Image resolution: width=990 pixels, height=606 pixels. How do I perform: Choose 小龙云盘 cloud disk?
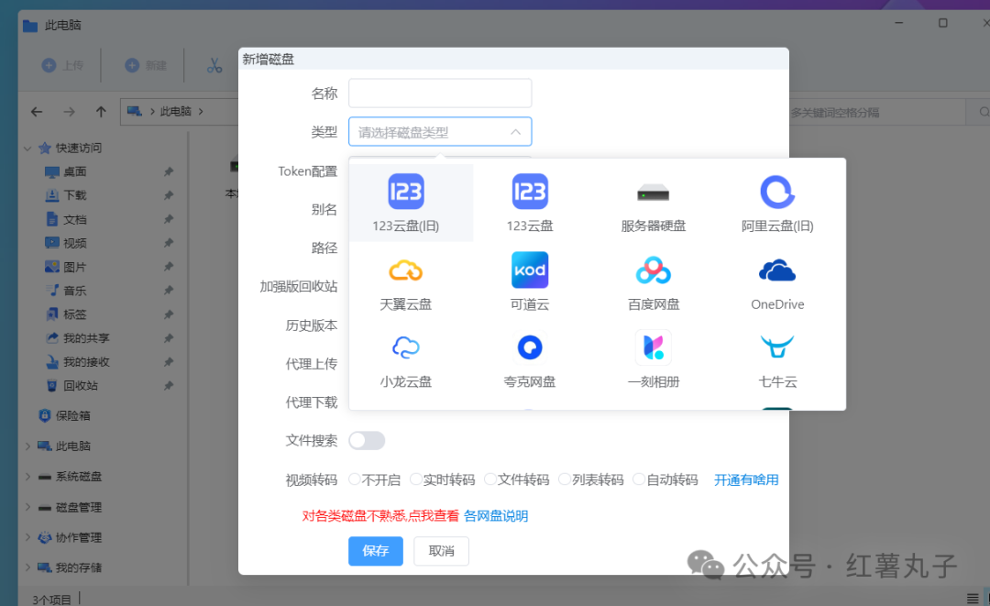(x=406, y=359)
